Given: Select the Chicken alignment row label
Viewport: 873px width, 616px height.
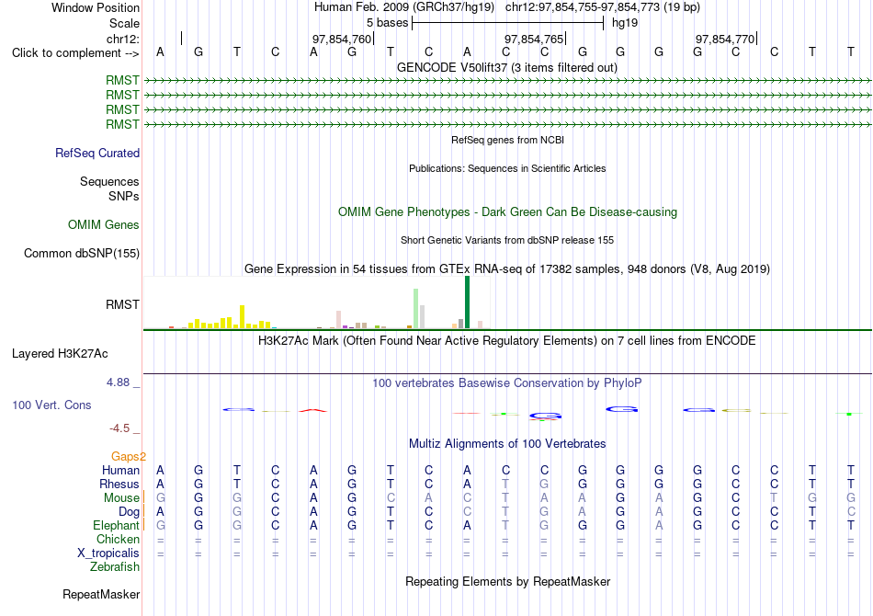Looking at the screenshot, I should pos(118,539).
